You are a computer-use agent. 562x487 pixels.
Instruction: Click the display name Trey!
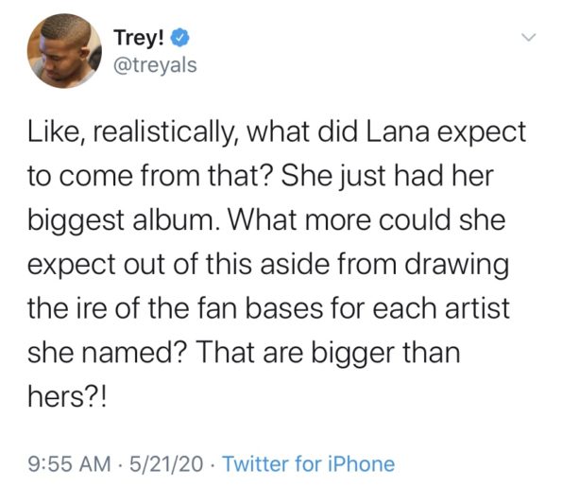click(140, 37)
